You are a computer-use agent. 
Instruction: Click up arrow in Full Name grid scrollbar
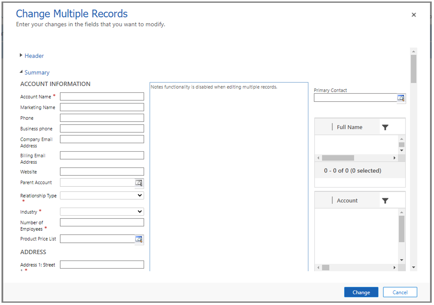click(x=402, y=139)
